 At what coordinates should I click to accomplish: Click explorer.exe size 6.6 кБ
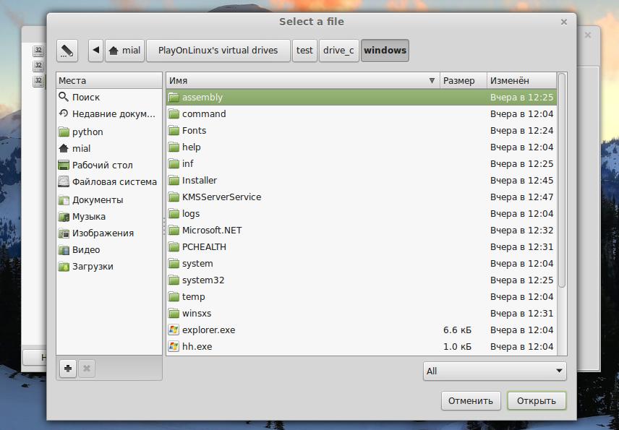point(457,330)
